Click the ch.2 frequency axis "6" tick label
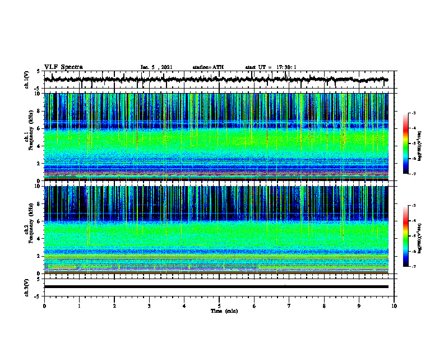 click(x=39, y=221)
